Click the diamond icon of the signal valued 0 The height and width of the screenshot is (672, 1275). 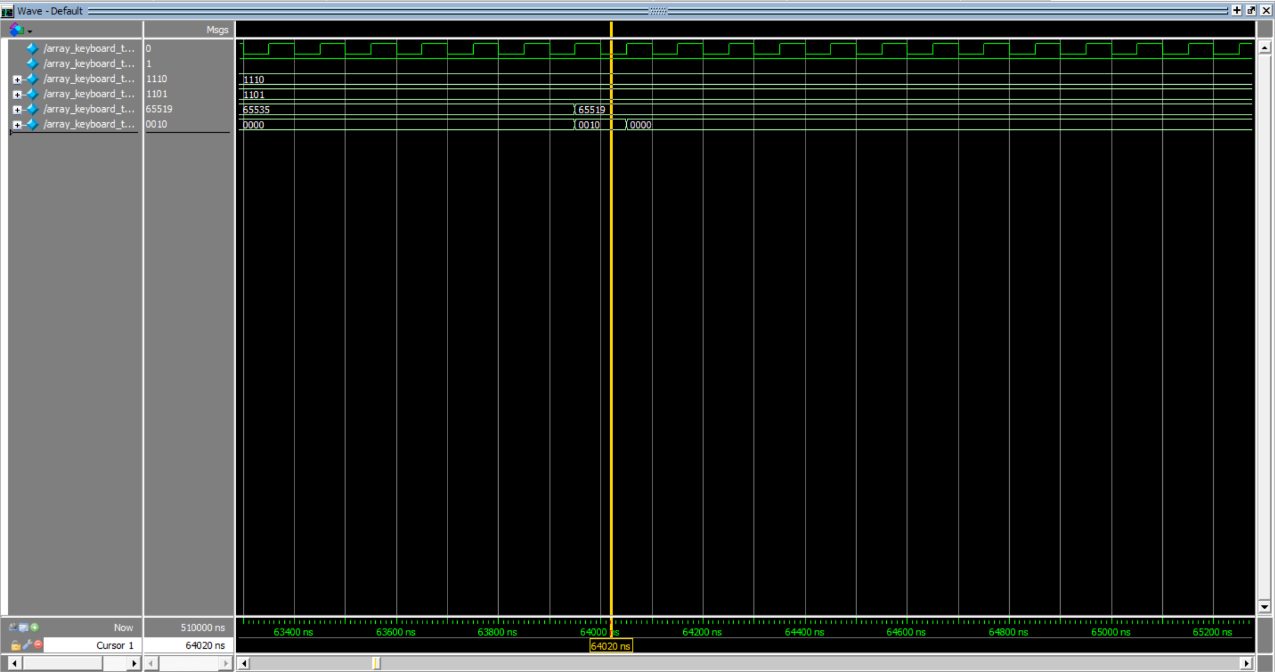(x=33, y=49)
